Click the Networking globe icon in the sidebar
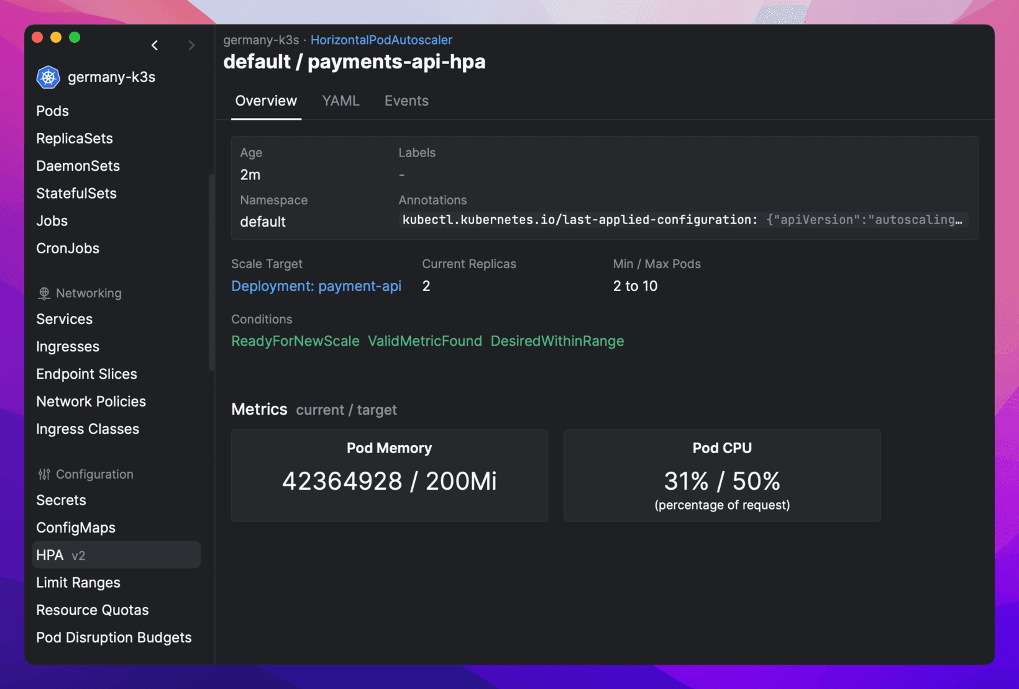1019x689 pixels. pyautogui.click(x=43, y=292)
